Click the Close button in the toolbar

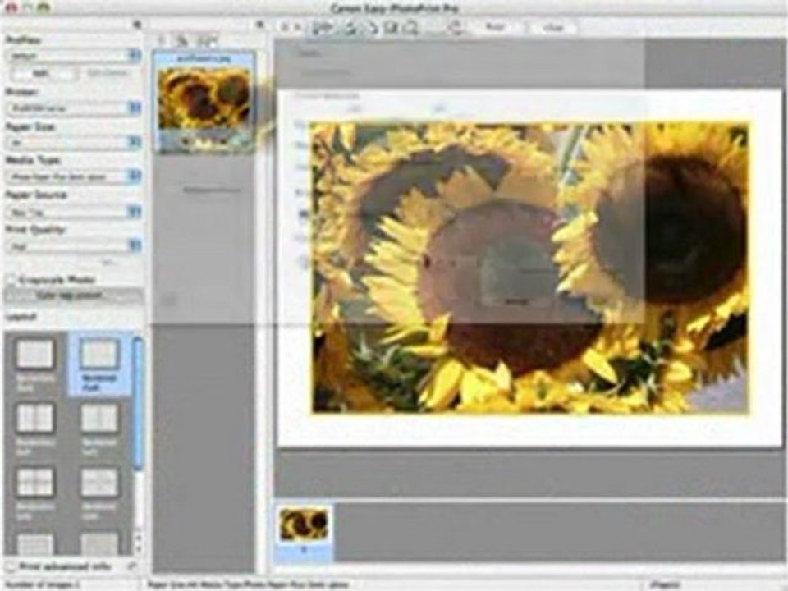(x=553, y=27)
